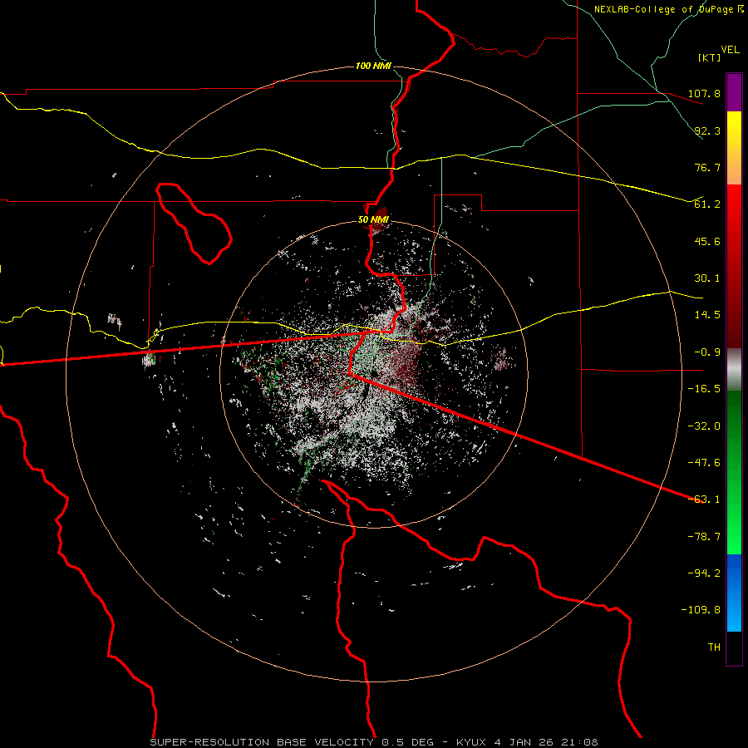Click the gray near-zero legend band
The image size is (748, 748).
pyautogui.click(x=734, y=370)
